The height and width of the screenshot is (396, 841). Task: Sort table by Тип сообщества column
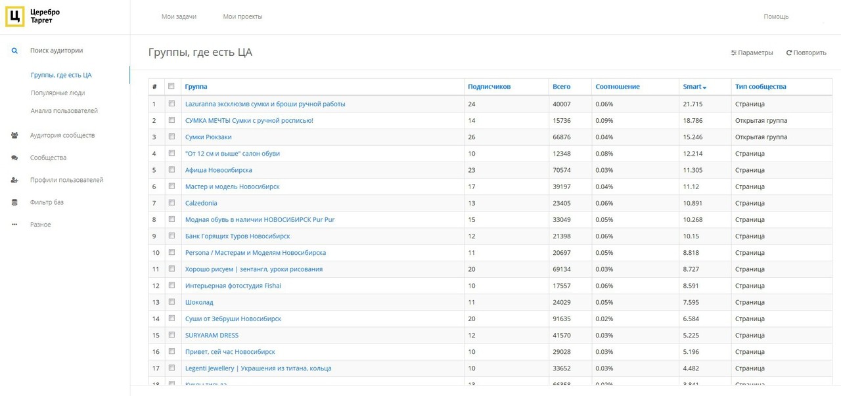[761, 87]
